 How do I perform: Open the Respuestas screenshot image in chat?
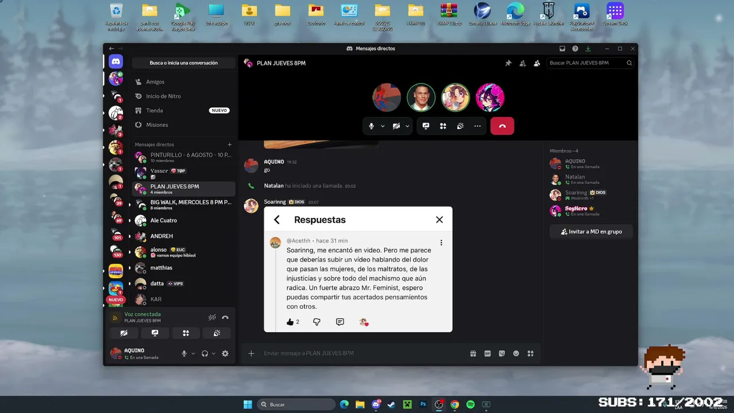click(358, 269)
